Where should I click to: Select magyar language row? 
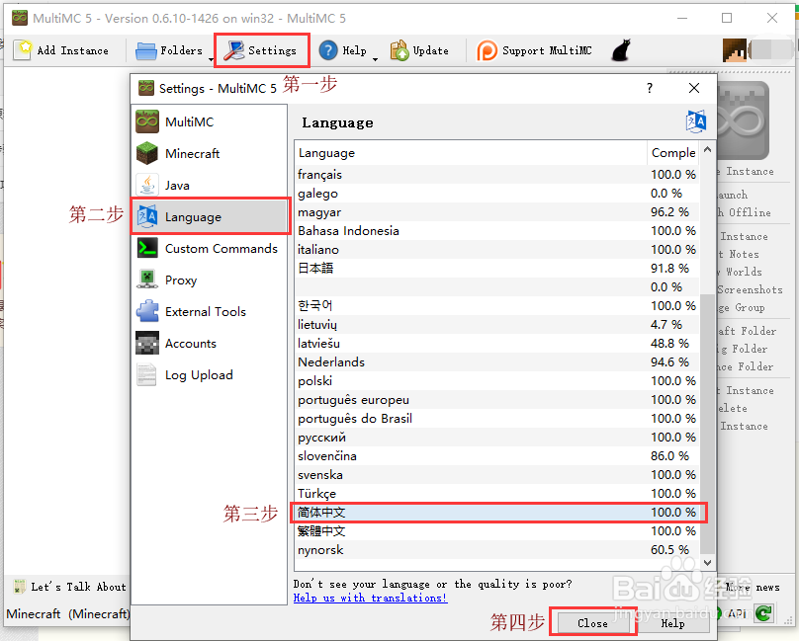[496, 211]
